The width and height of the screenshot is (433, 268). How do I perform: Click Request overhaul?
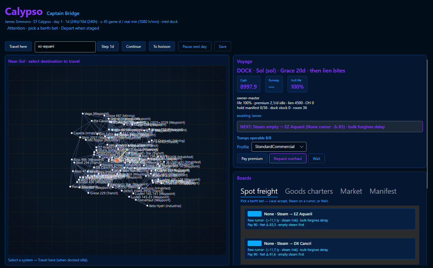coord(288,159)
